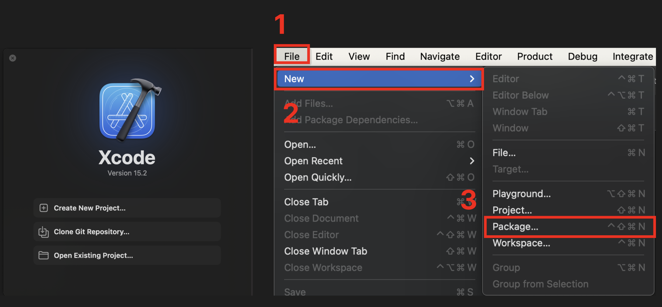The width and height of the screenshot is (662, 307).
Task: Open the Product menu
Action: [x=535, y=56]
